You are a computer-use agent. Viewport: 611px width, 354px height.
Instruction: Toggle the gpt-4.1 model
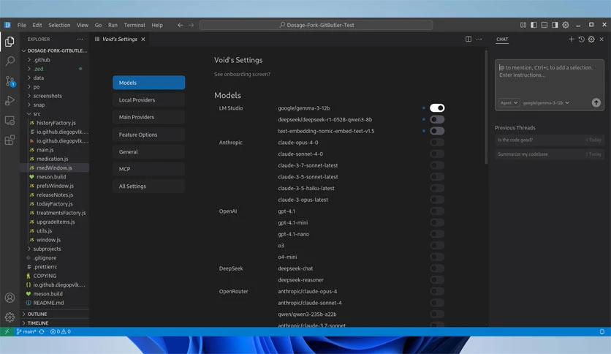click(437, 211)
